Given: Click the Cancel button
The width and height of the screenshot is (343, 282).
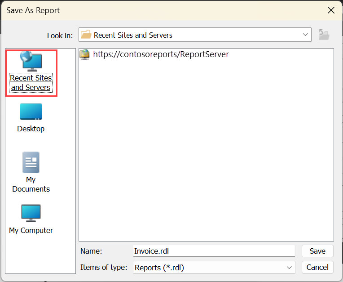Looking at the screenshot, I should tap(317, 267).
